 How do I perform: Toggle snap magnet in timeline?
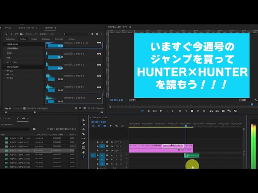(x=99, y=126)
